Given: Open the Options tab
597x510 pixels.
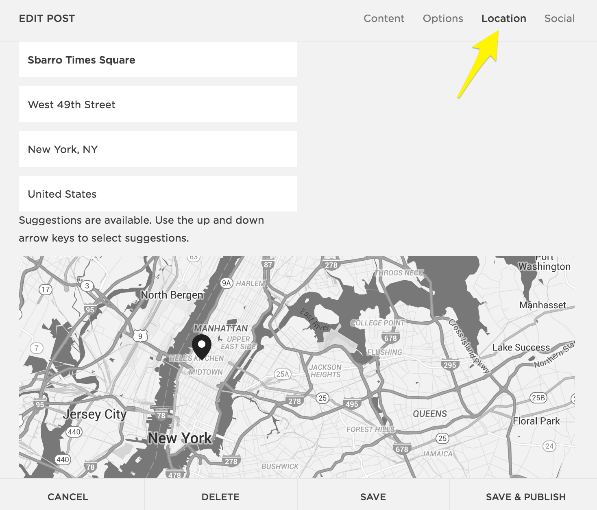Looking at the screenshot, I should [x=443, y=19].
